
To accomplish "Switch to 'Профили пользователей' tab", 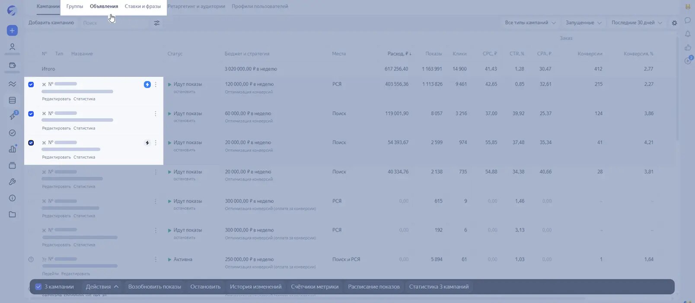I will [260, 6].
